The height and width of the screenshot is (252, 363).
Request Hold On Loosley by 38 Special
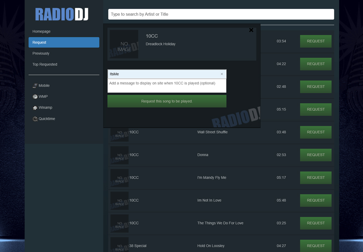tap(315, 246)
